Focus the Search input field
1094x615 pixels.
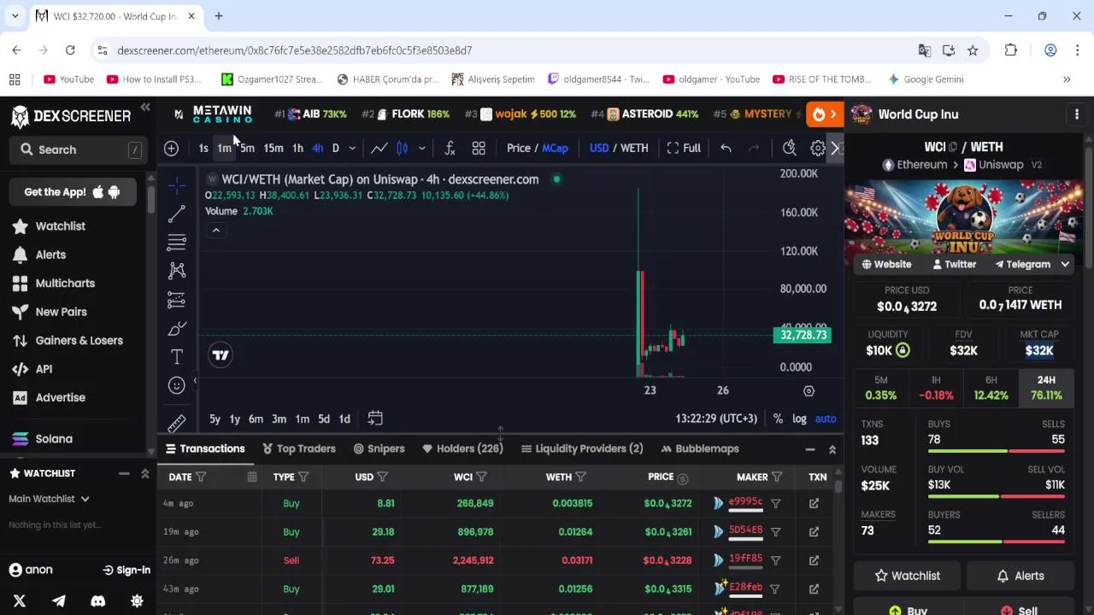[x=78, y=150]
